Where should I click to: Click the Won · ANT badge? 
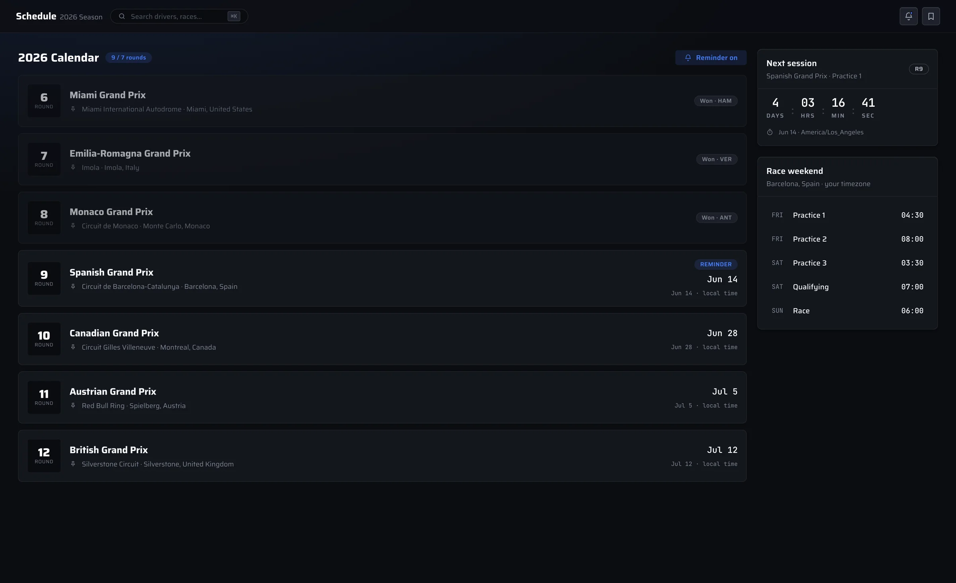pos(717,218)
